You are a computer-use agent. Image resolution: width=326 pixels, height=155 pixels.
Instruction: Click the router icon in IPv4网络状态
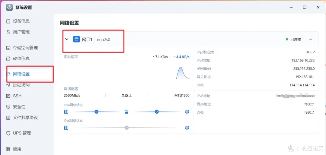[126, 112]
